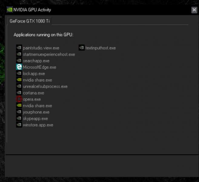This screenshot has width=199, height=182.
Task: Click the unrealcefsubprocess.exe entry
Action: coord(45,86)
